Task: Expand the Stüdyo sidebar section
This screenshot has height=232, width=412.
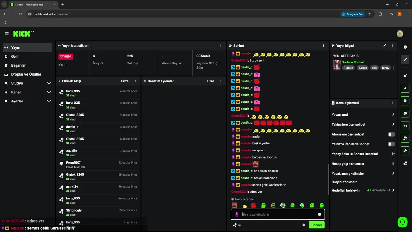Action: 27,83
